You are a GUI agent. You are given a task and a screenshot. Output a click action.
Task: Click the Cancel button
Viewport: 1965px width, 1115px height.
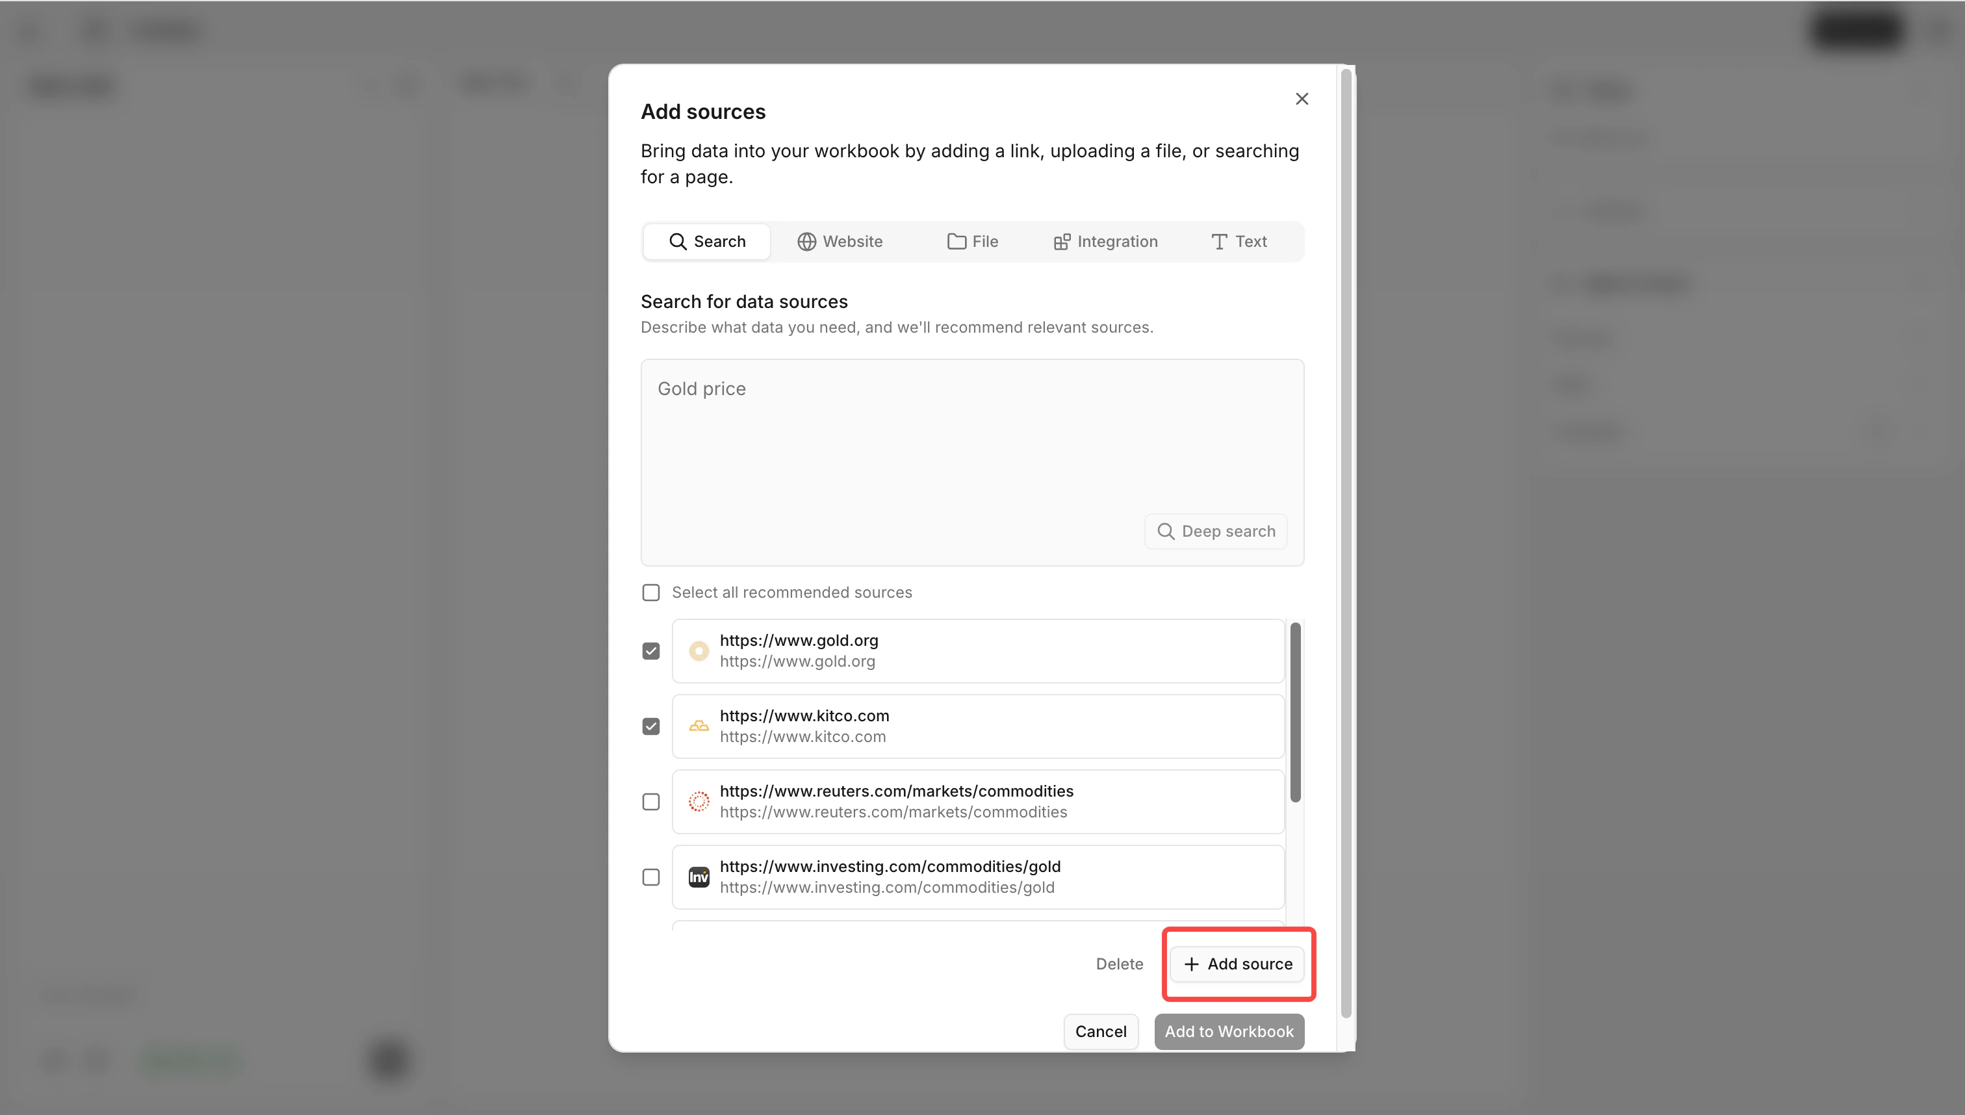[1100, 1032]
